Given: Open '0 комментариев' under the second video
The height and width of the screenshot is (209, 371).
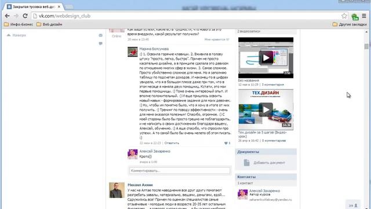Looking at the screenshot, I should (x=274, y=140).
